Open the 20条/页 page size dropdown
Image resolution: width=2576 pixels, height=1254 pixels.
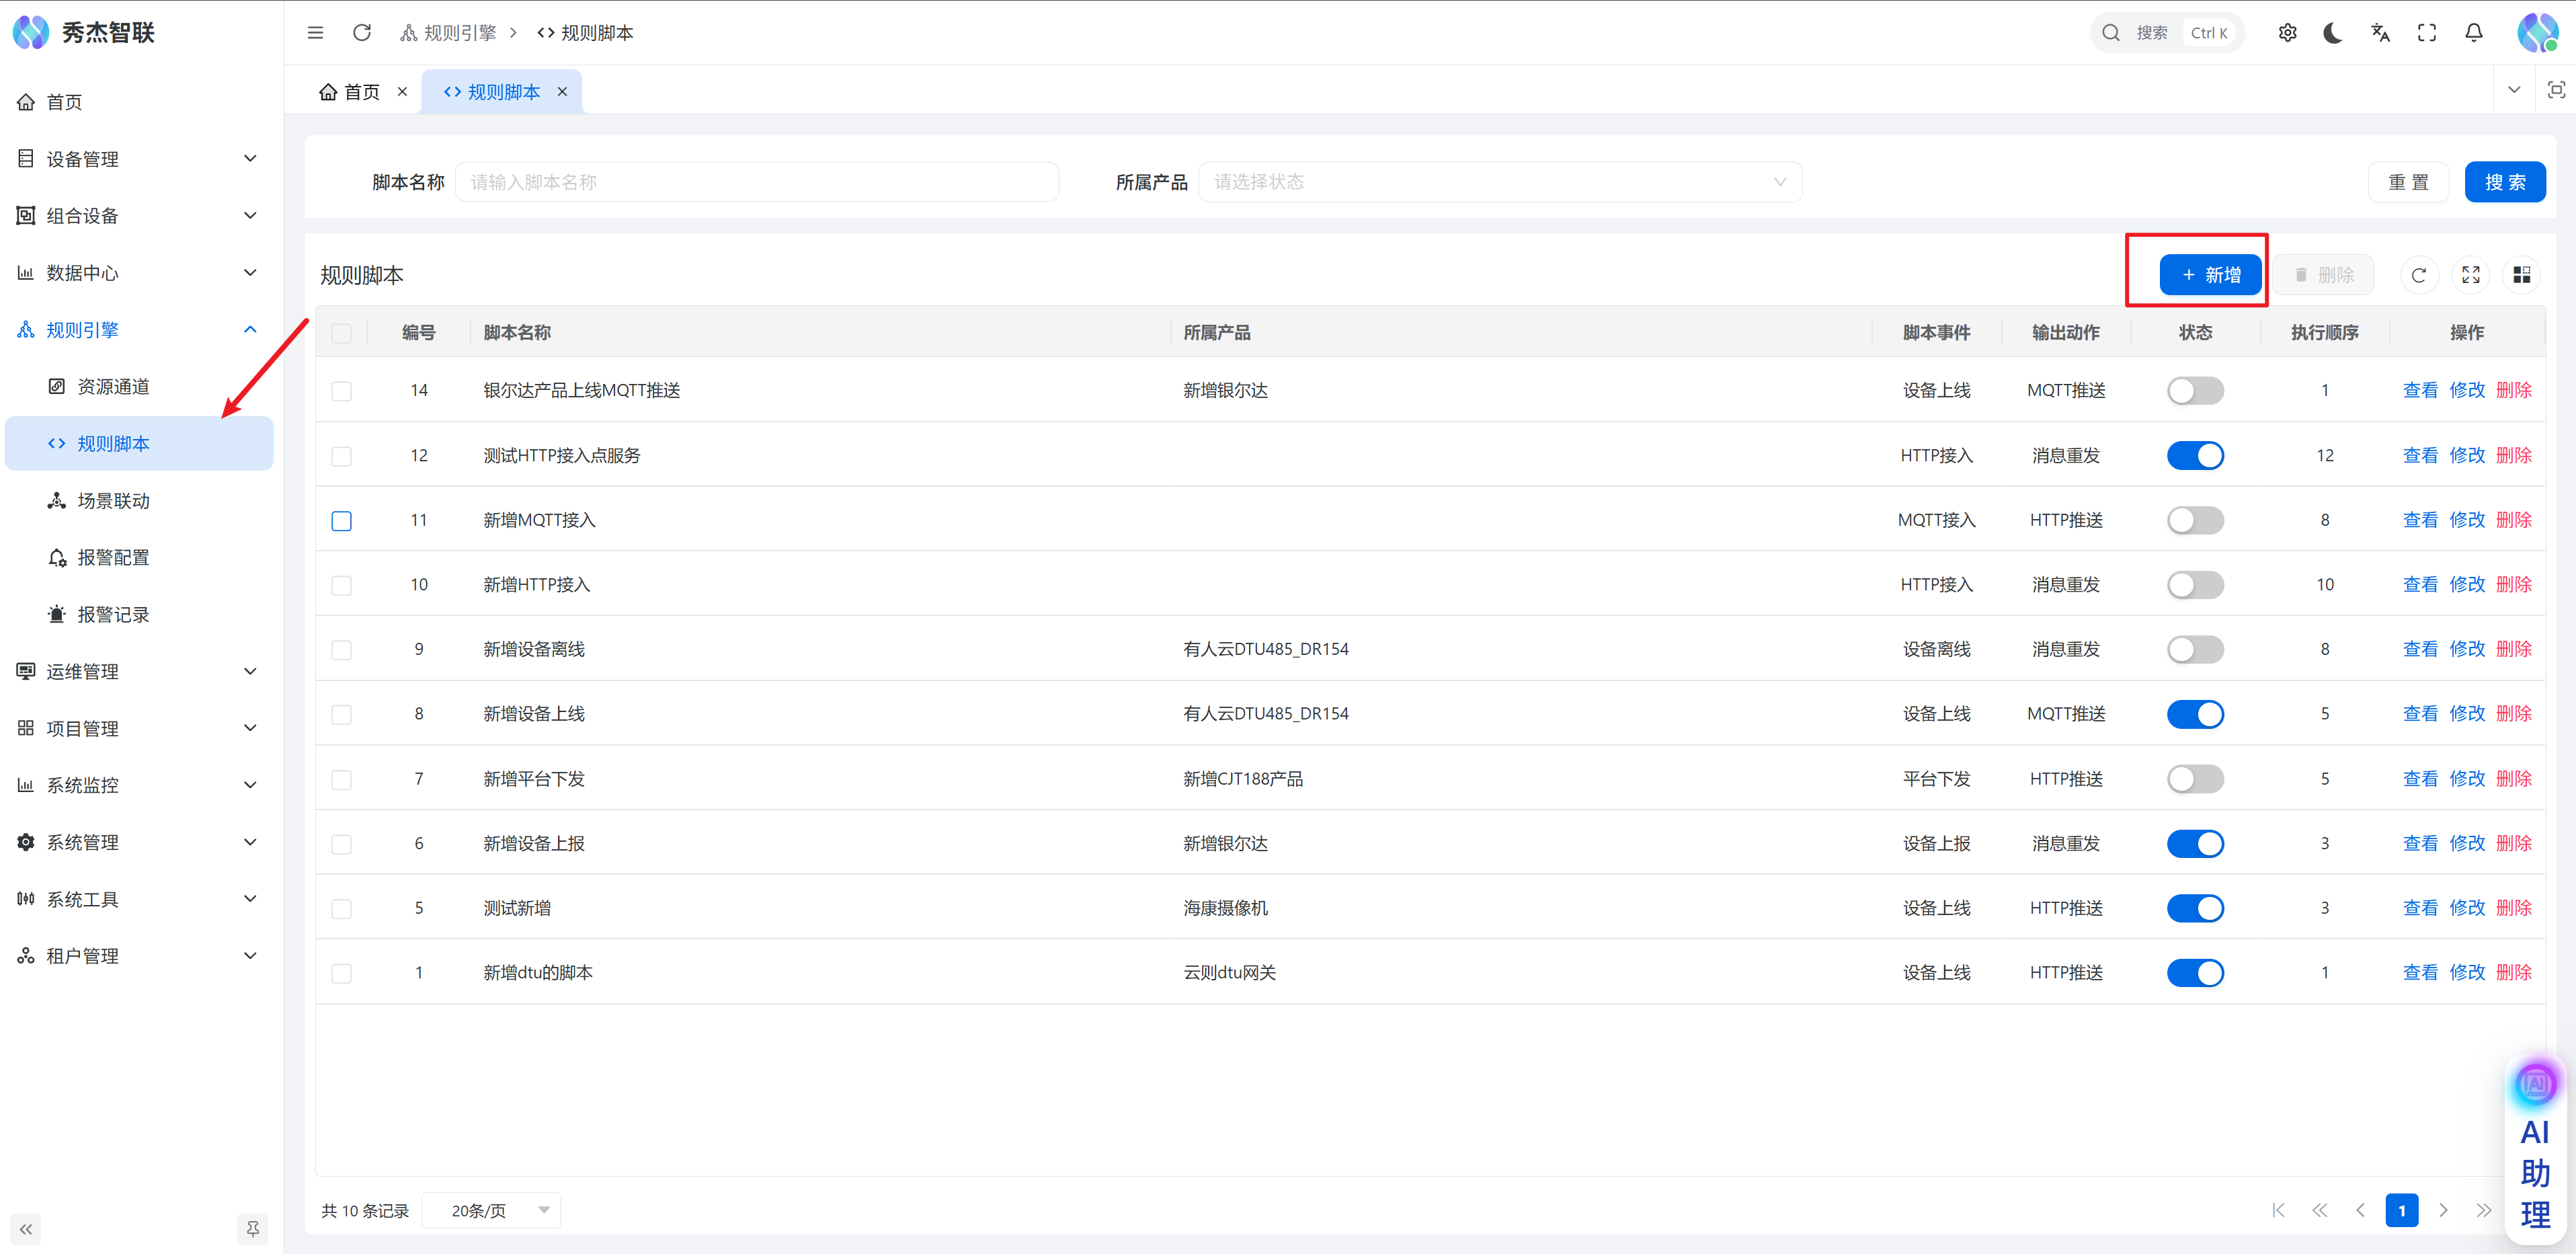(x=491, y=1210)
